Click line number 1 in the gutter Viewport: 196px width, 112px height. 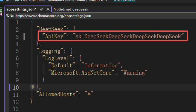(x=17, y=22)
